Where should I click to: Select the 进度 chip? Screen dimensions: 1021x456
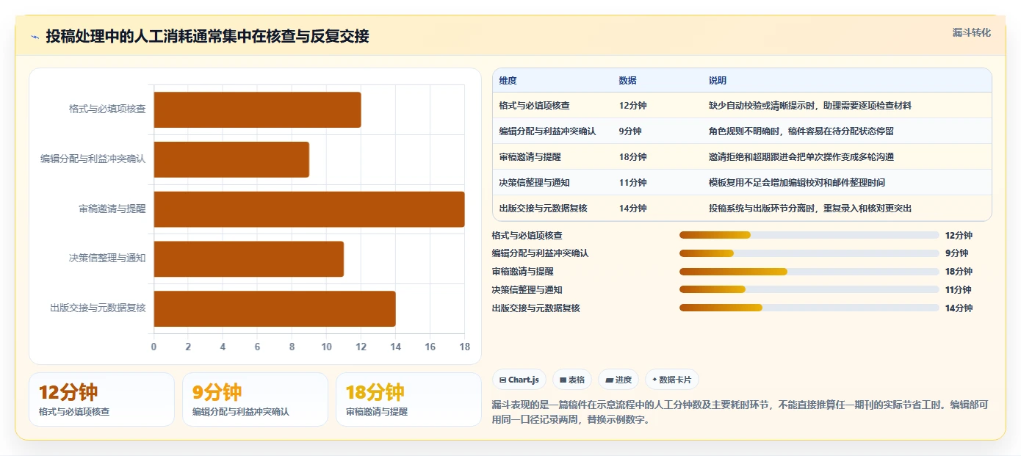618,380
